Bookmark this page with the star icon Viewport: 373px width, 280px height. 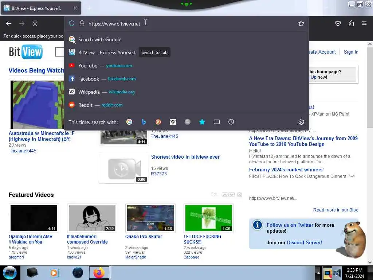click(301, 23)
